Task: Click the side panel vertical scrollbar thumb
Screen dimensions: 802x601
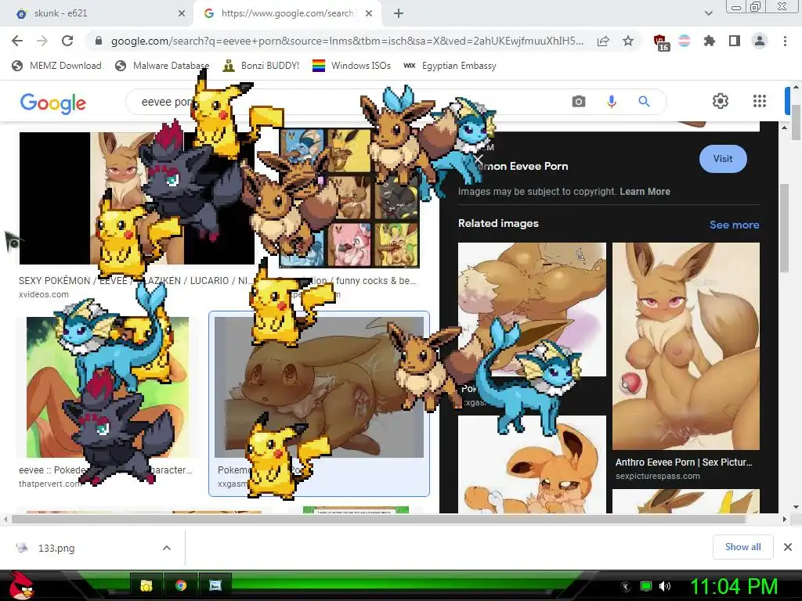Action: pos(784,228)
